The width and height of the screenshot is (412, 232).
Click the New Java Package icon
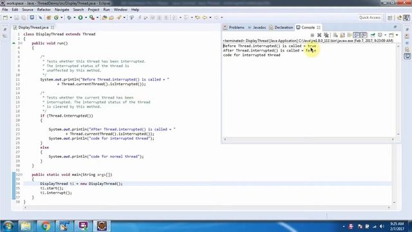[49, 17]
